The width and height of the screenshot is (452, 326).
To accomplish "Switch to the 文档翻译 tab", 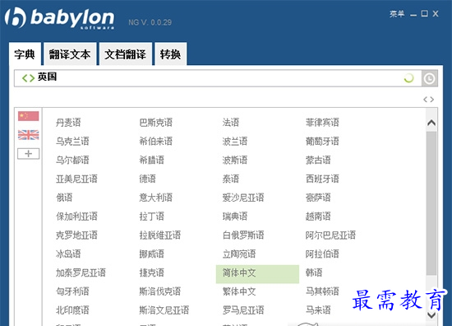I will (x=126, y=54).
